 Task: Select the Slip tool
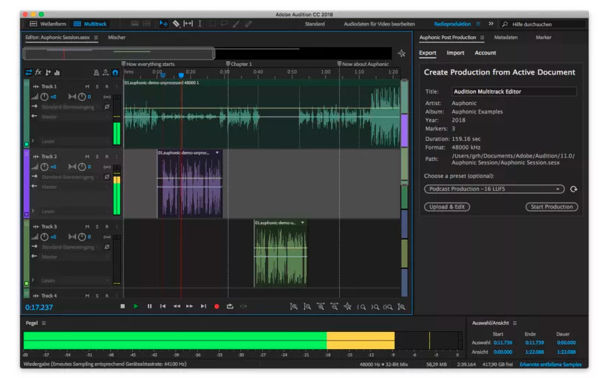[x=188, y=23]
